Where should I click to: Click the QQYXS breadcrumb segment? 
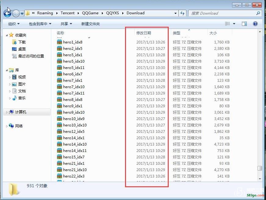(113, 13)
